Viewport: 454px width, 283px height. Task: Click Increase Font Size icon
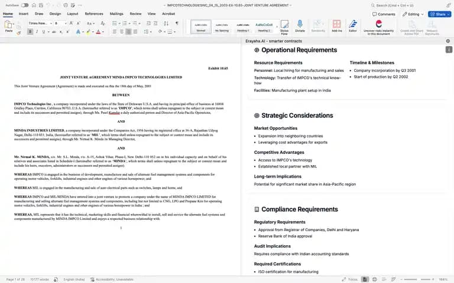[71, 23]
